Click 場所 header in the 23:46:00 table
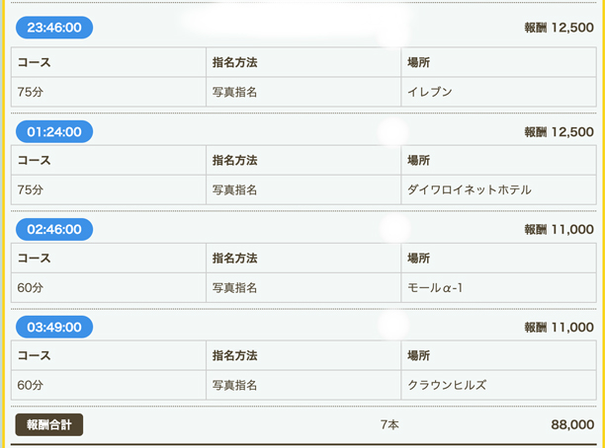605x448 pixels. pyautogui.click(x=419, y=62)
